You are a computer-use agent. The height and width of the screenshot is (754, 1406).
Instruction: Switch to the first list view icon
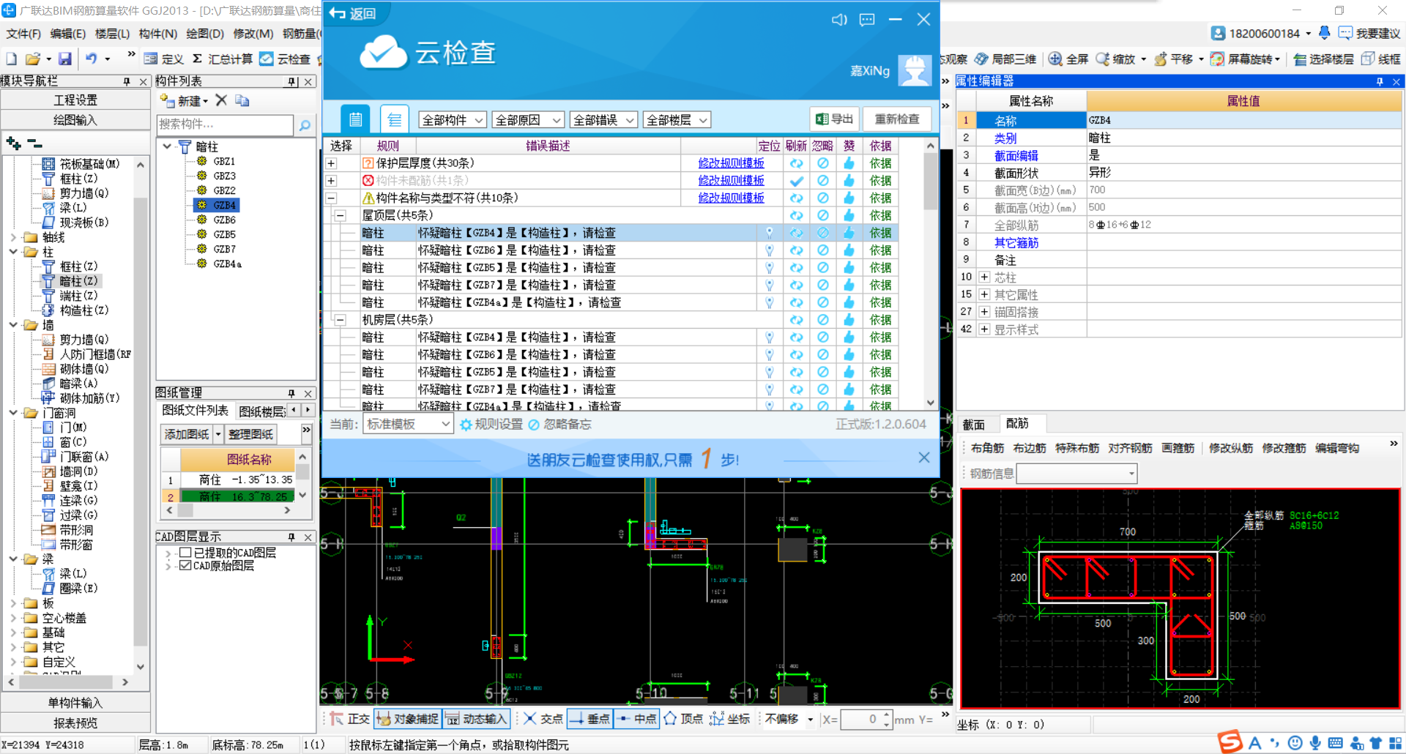(355, 119)
